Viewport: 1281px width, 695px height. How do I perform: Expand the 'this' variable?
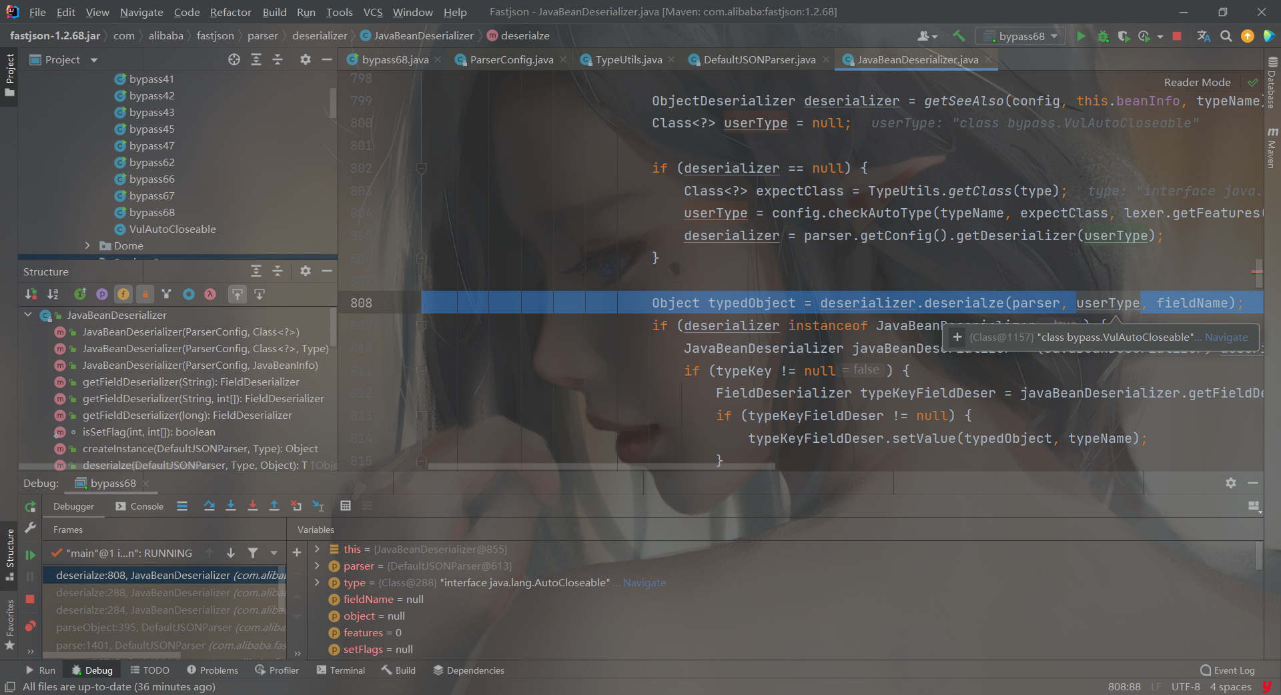tap(317, 549)
